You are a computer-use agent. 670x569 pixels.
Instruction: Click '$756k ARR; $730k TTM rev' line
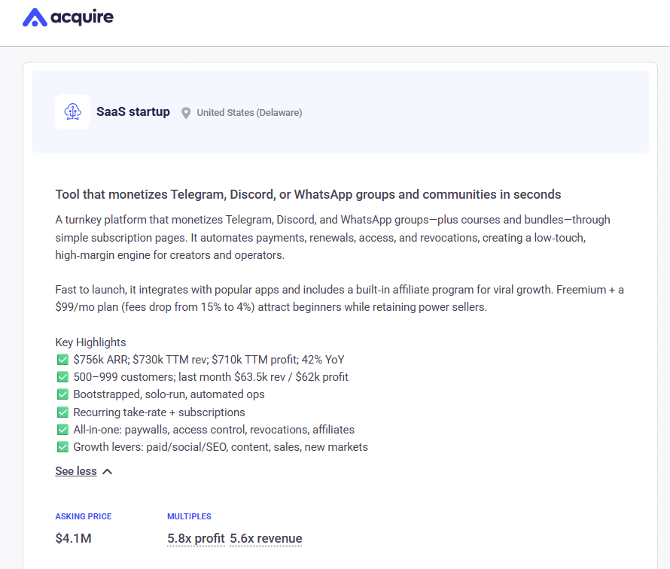click(x=209, y=360)
